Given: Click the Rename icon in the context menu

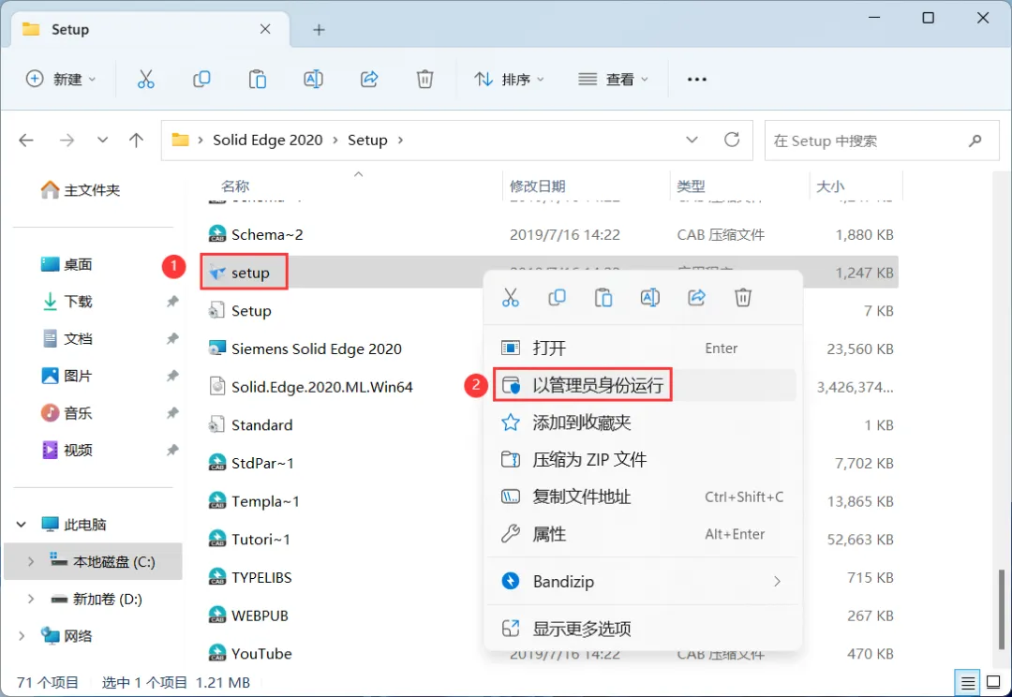Looking at the screenshot, I should (x=650, y=298).
